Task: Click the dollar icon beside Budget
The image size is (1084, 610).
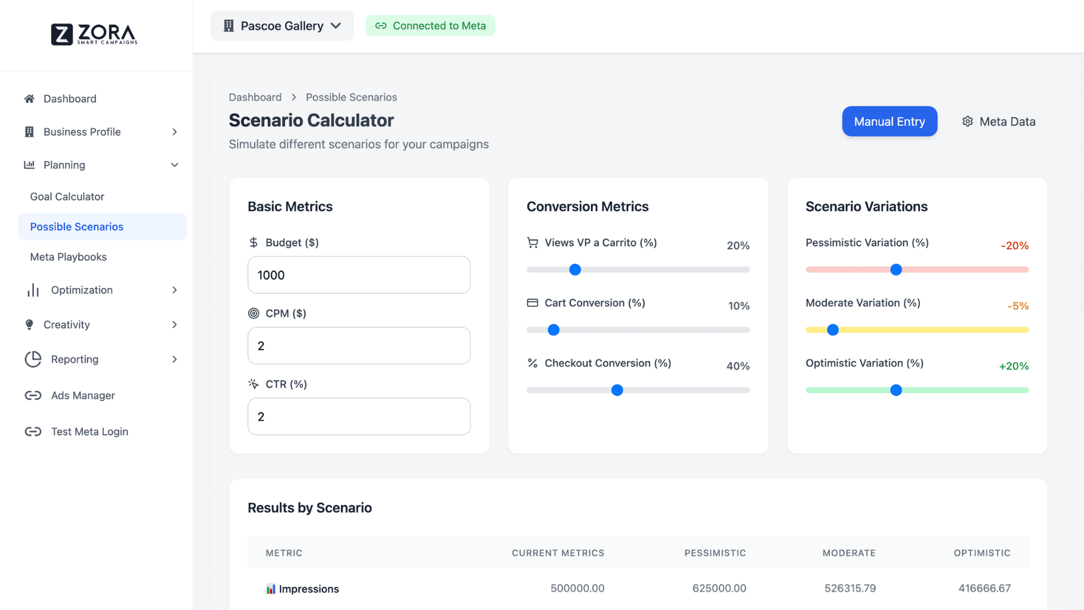Action: click(253, 242)
